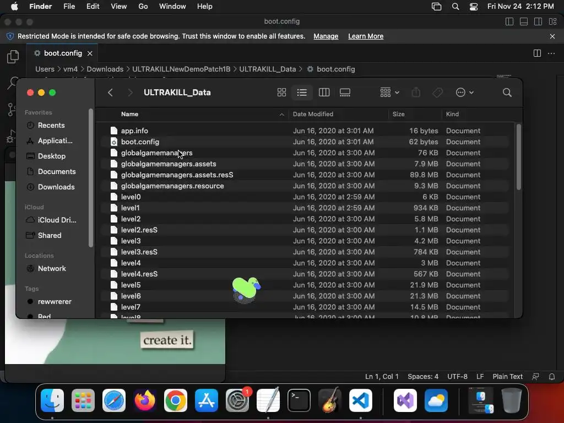
Task: Change Plain Text language mode
Action: (507, 377)
